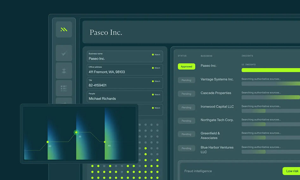Select Northgate Tech Corp. row
Screen dimensions: 300x180
click(217, 120)
